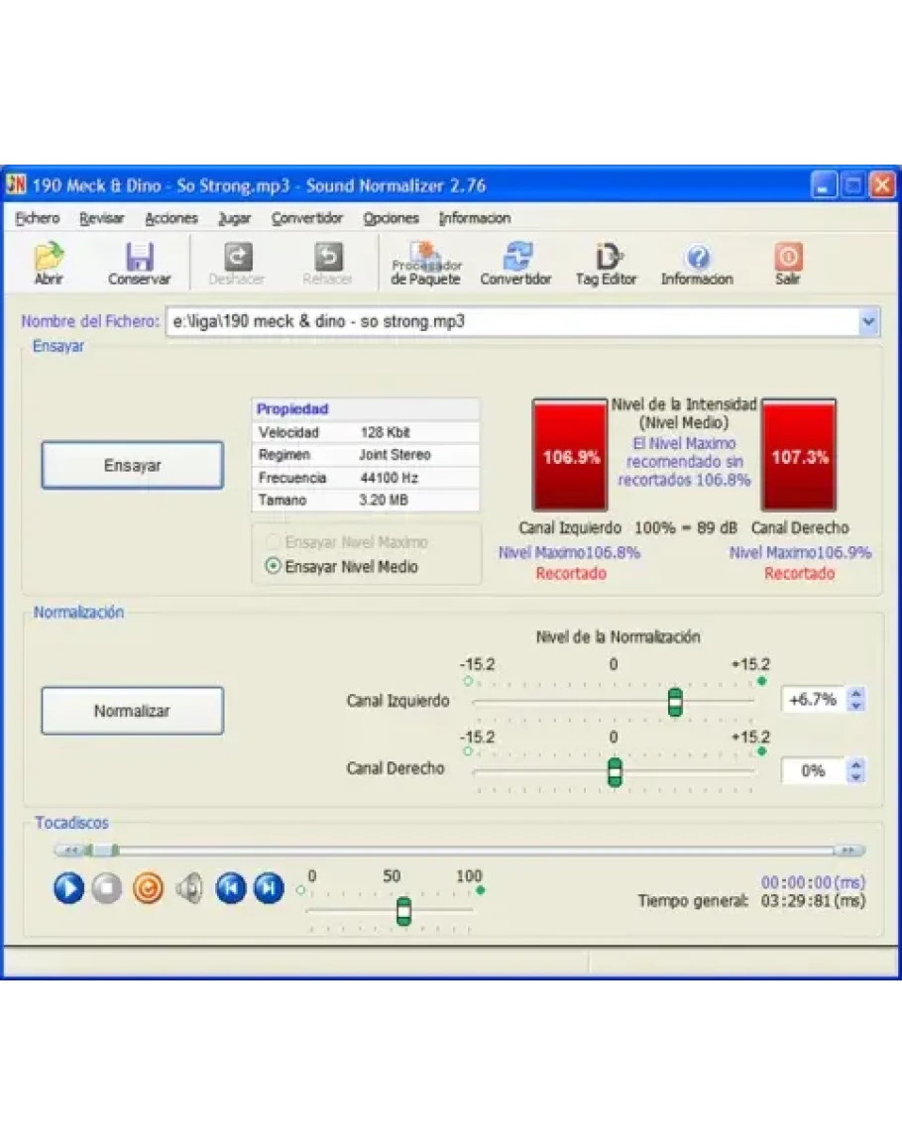Screen dimensions: 902x1145
Task: Skip to the next track button
Action: 269,888
